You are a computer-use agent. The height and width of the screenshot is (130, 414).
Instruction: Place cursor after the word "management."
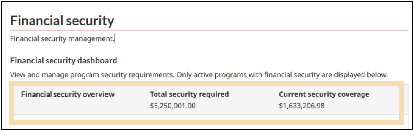point(115,39)
